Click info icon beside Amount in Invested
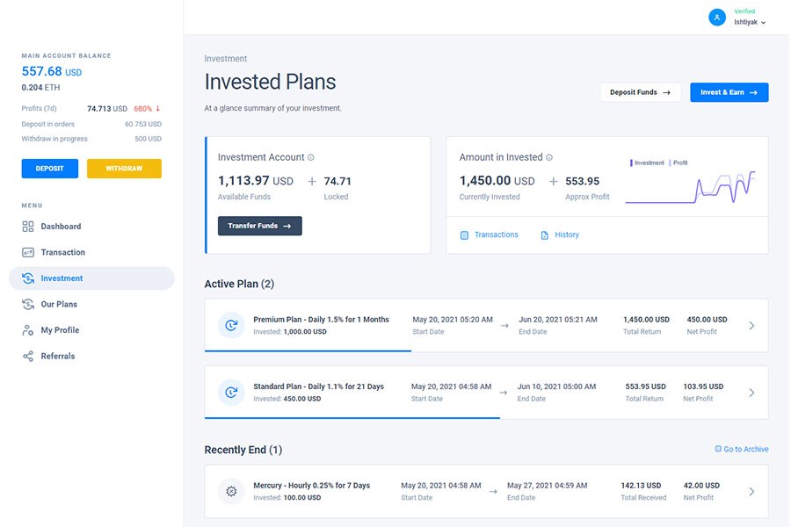791x527 pixels. 549,157
